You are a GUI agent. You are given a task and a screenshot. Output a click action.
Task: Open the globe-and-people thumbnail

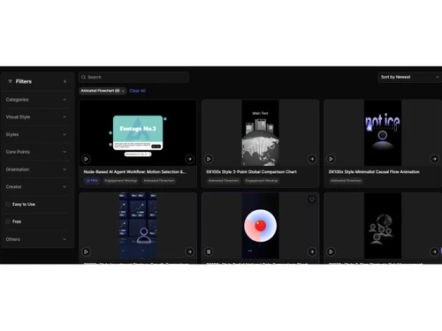point(383,226)
